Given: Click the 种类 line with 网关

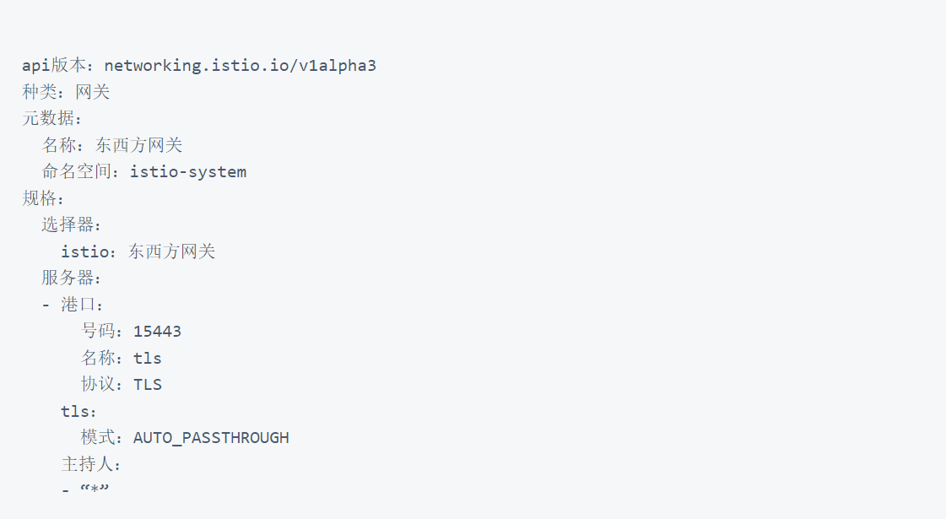Looking at the screenshot, I should click(x=66, y=92).
